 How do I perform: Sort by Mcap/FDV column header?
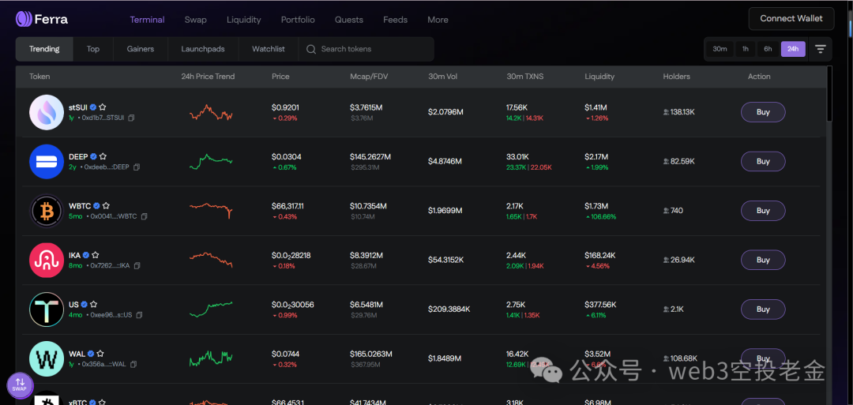click(367, 77)
